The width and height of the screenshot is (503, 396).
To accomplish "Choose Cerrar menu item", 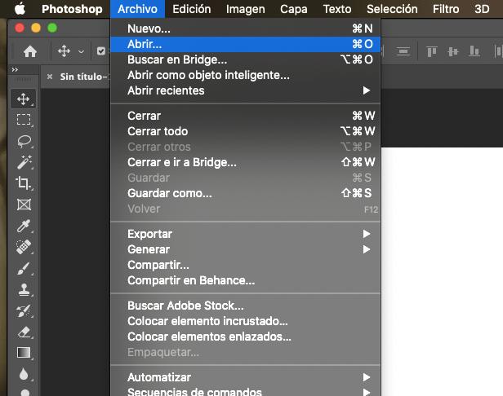I will tap(246, 116).
